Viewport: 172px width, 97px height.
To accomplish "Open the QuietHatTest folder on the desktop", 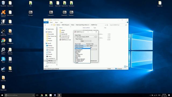I will 64,4.
